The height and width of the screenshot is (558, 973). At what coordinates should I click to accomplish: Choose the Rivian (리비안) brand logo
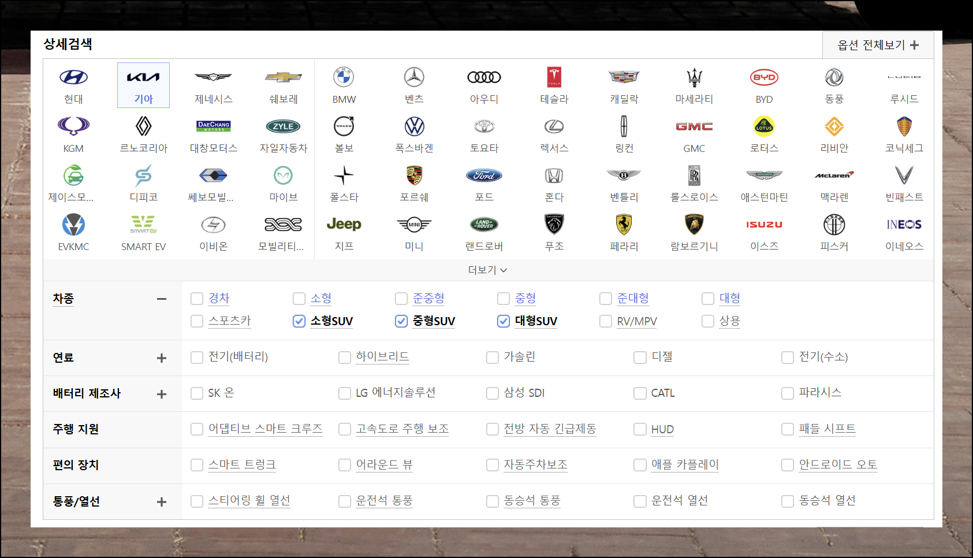coord(834,126)
